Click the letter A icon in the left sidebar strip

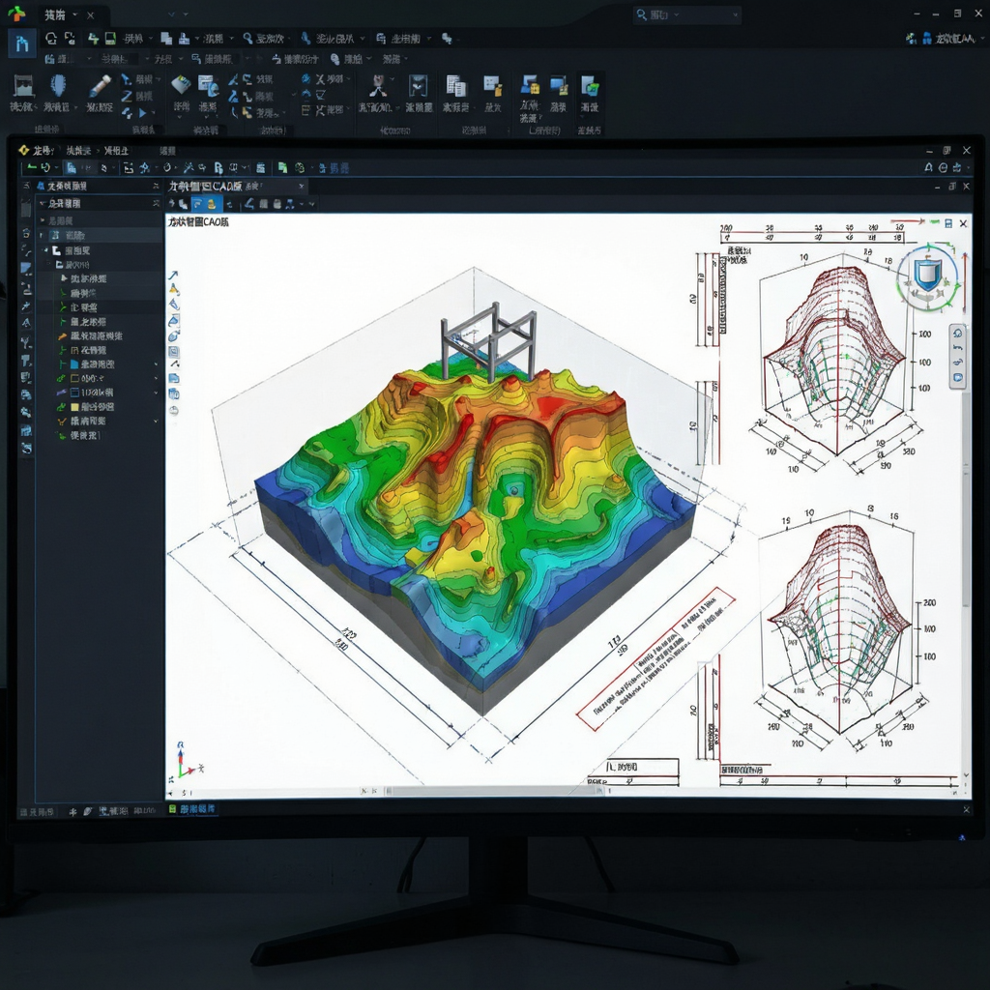26,323
